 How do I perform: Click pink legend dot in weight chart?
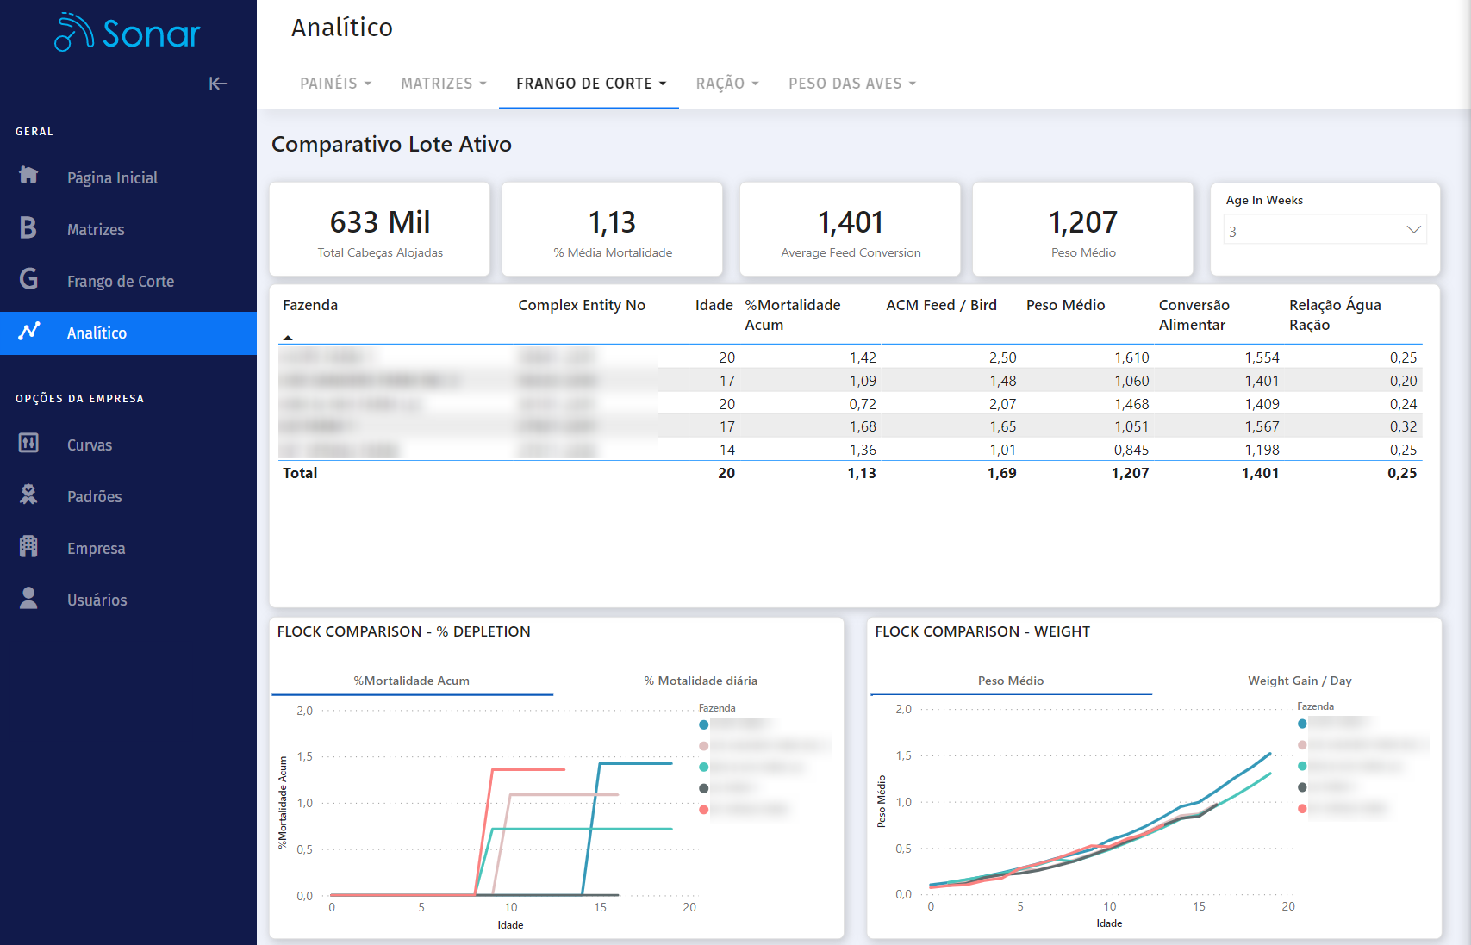1302,745
